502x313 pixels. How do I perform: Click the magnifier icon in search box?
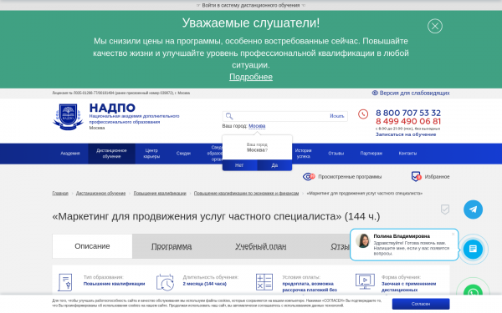[x=229, y=116]
